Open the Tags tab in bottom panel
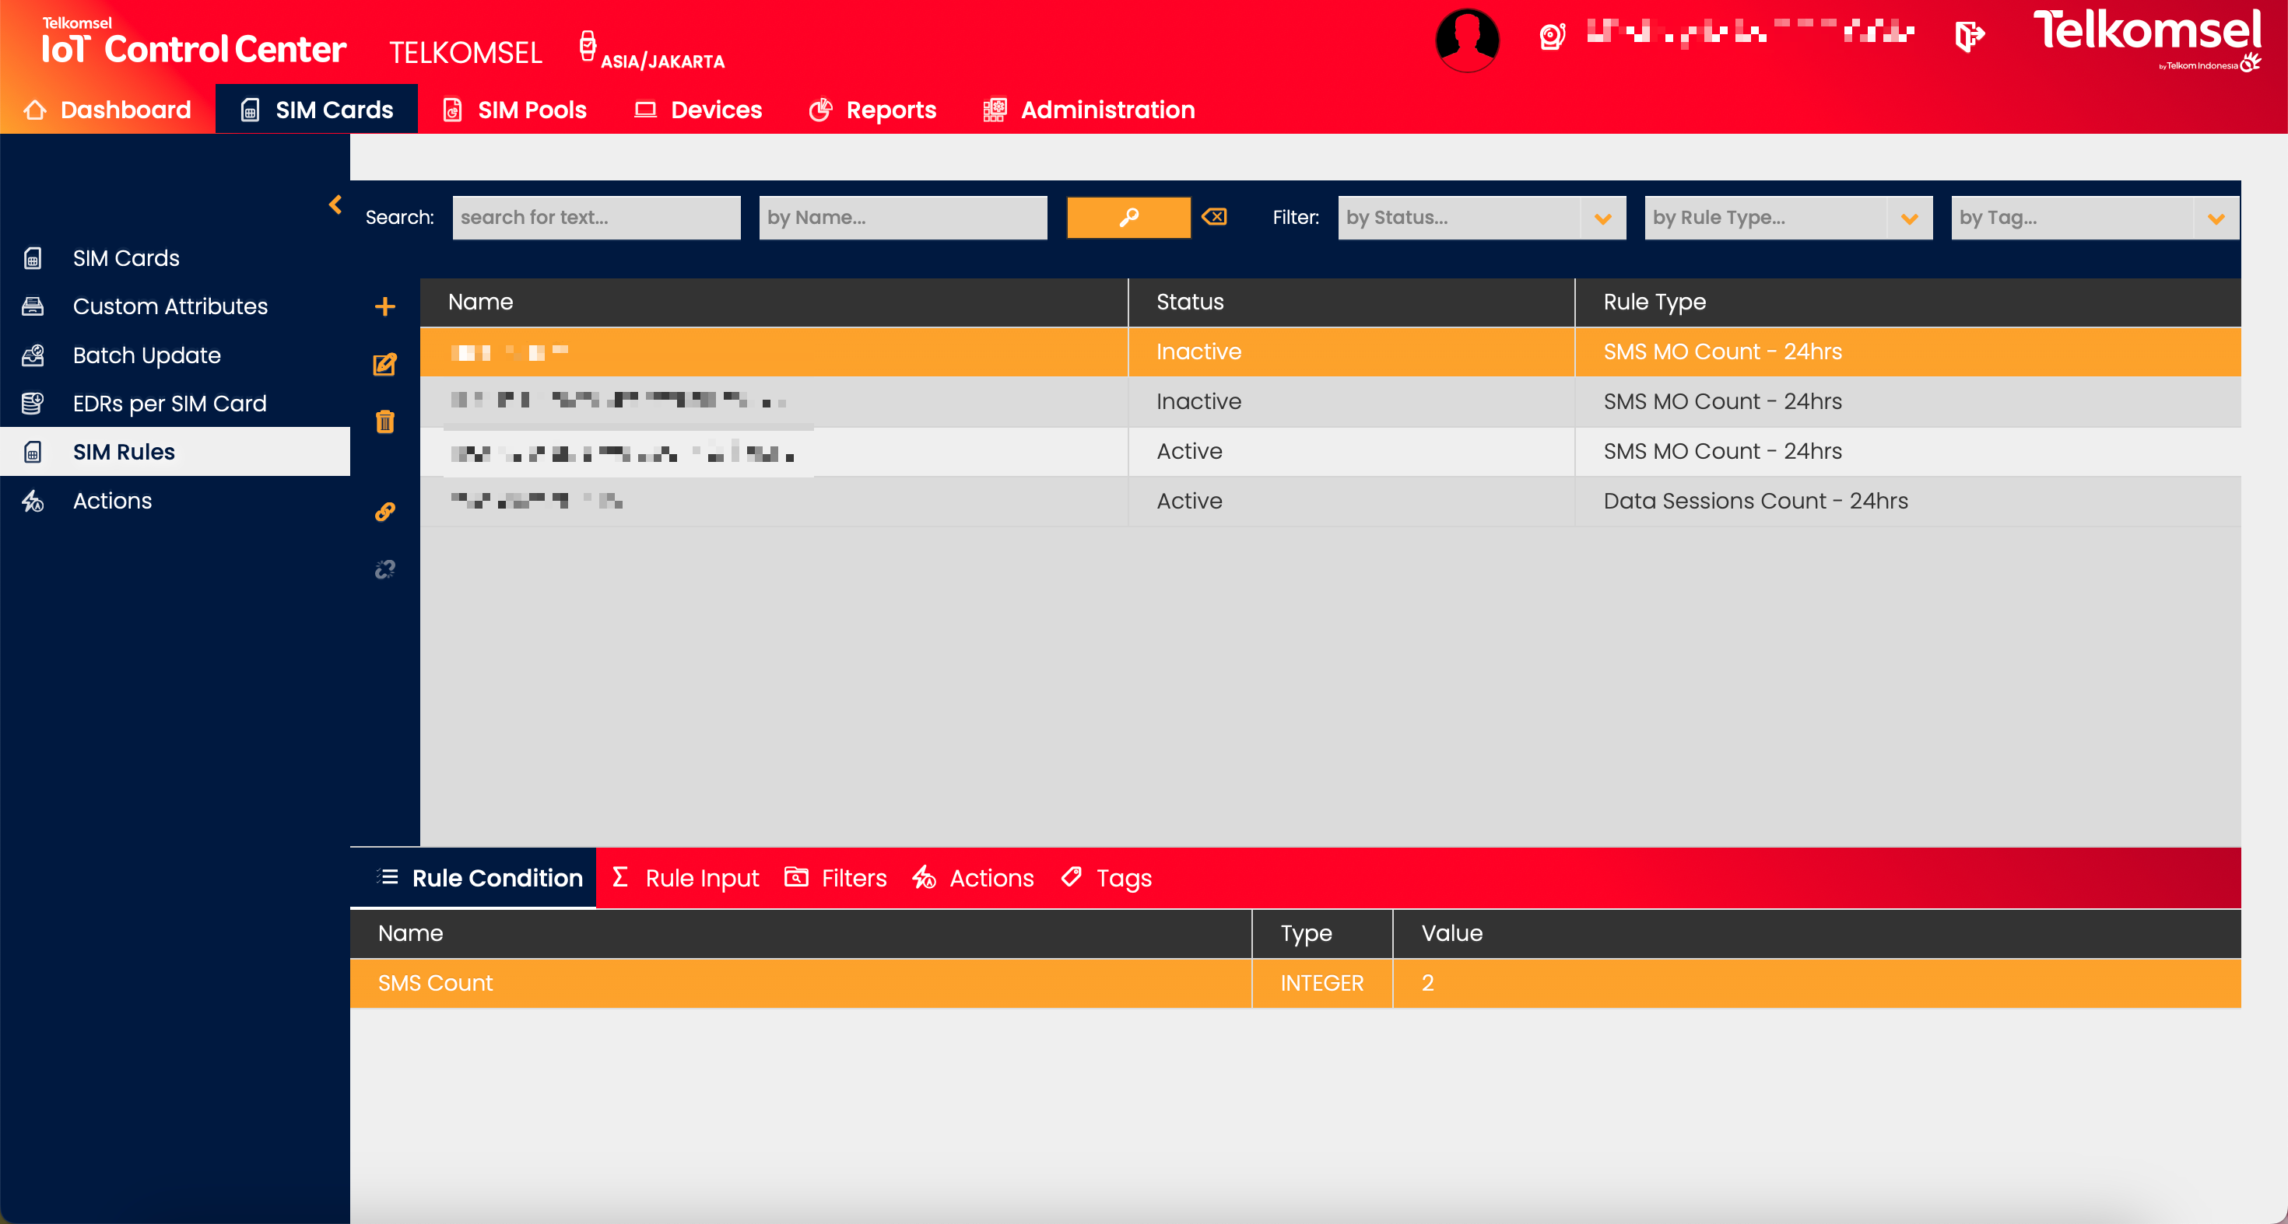Screen dimensions: 2288x1224 (x=1107, y=878)
